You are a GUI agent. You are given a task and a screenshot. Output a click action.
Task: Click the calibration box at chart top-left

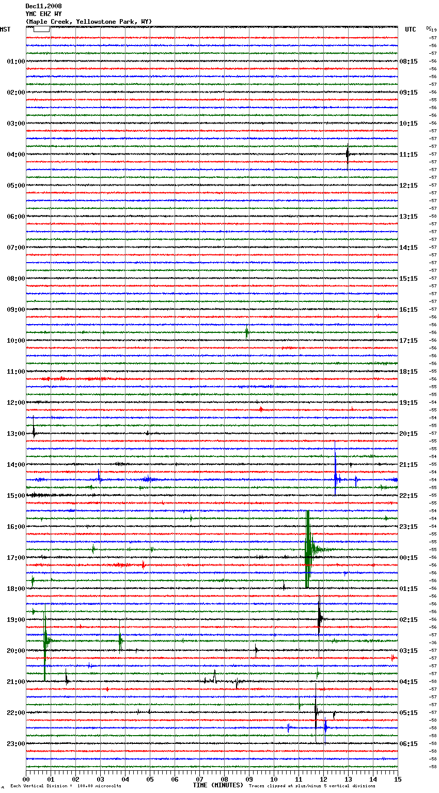click(41, 29)
